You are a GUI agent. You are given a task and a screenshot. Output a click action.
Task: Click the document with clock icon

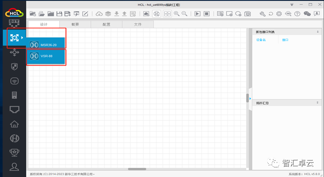(x=133, y=14)
